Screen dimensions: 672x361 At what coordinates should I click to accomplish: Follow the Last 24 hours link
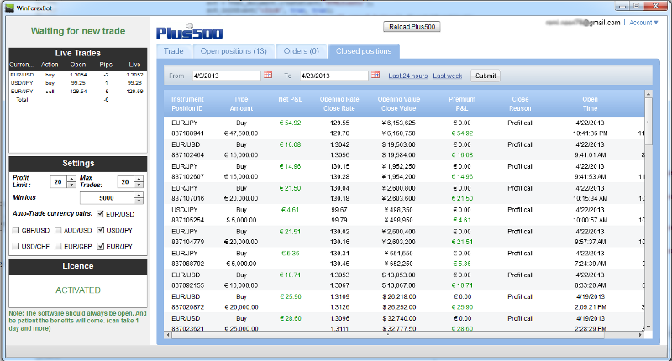[x=408, y=76]
